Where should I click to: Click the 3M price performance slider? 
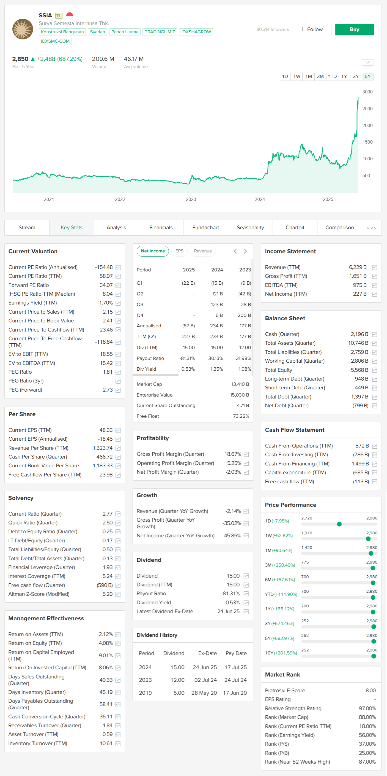click(339, 568)
